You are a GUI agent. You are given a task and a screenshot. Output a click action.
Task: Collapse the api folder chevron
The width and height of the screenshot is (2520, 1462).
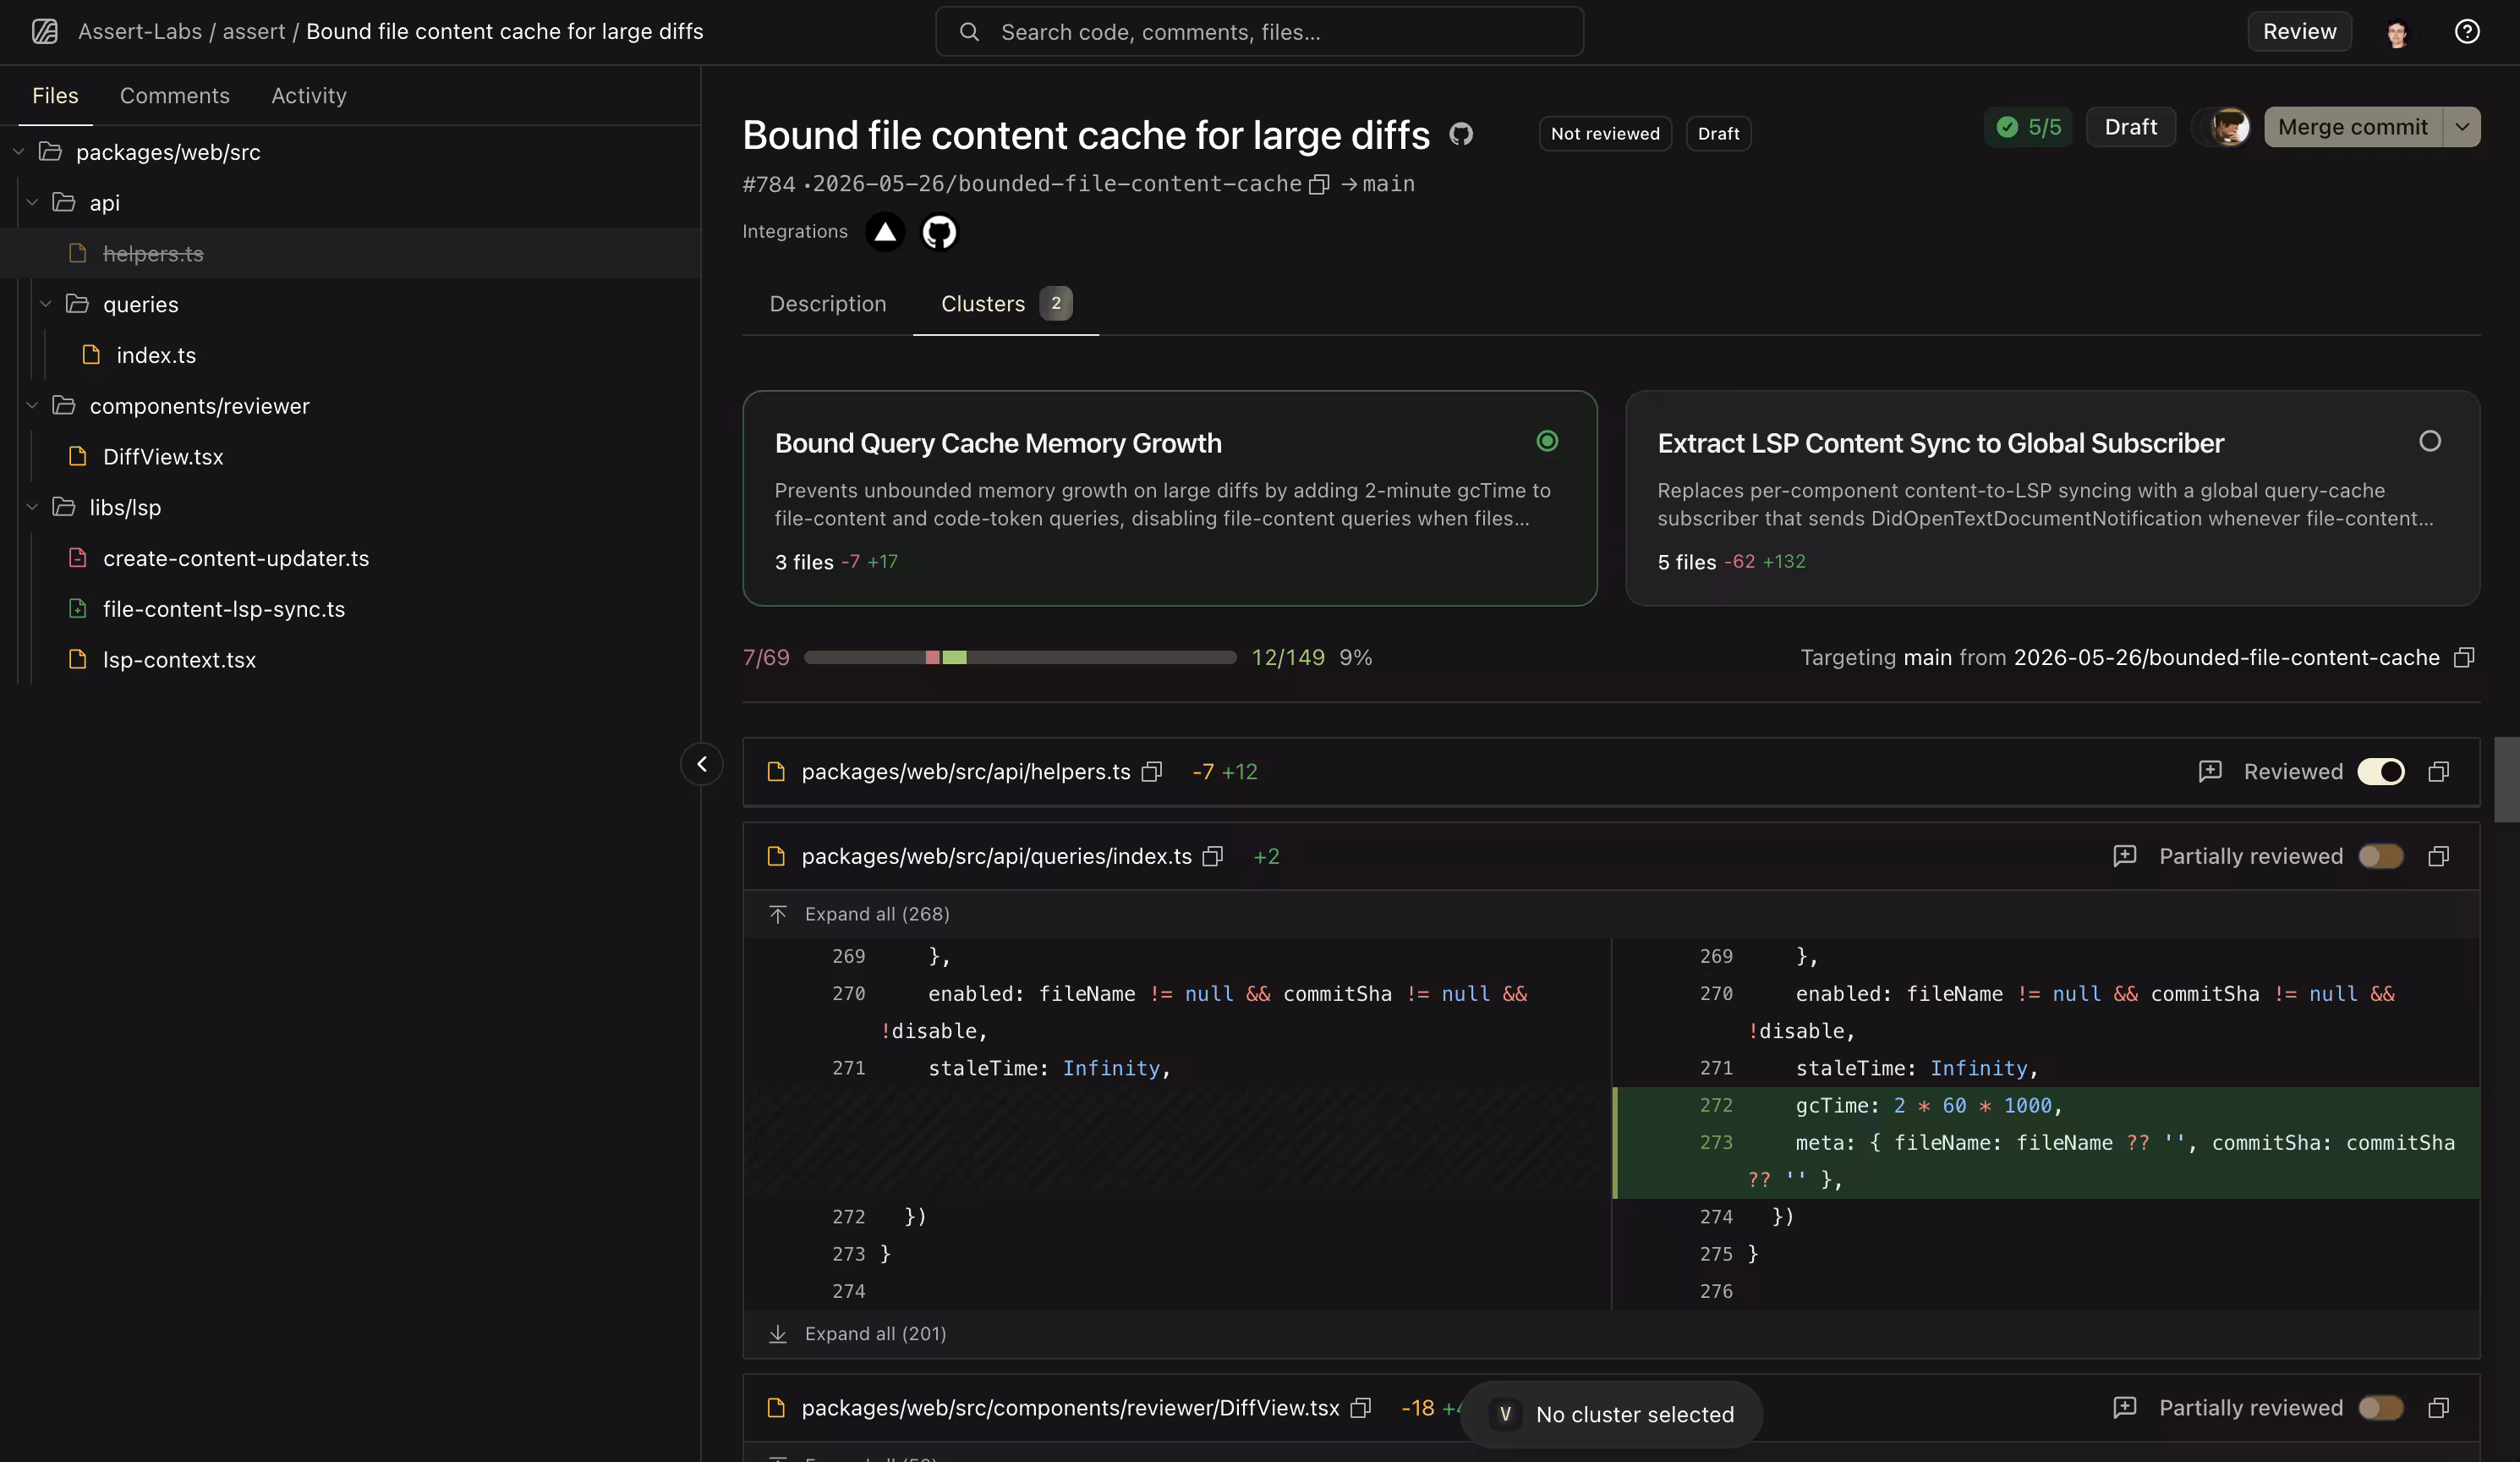coord(32,202)
